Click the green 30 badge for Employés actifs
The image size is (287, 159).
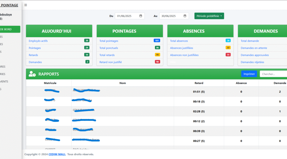87,41
